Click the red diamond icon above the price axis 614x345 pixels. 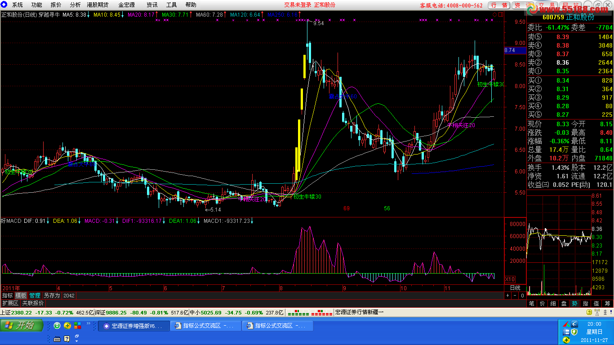(495, 14)
